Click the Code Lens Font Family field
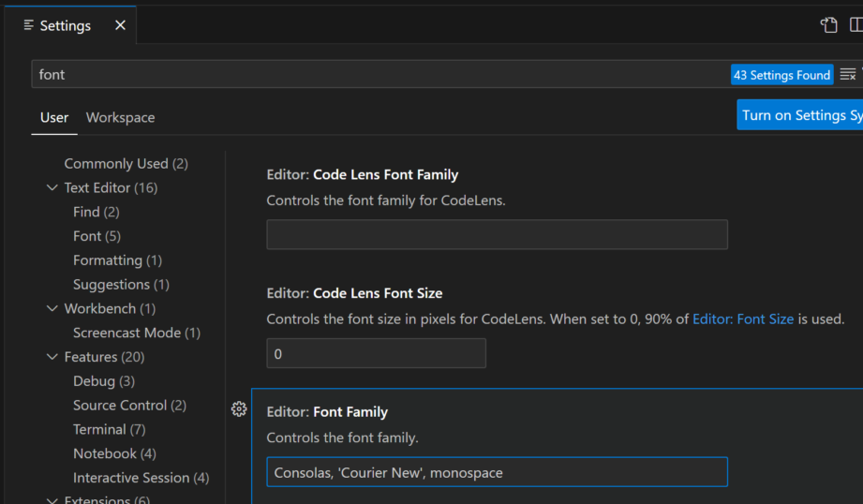Image resolution: width=863 pixels, height=504 pixels. 497,235
